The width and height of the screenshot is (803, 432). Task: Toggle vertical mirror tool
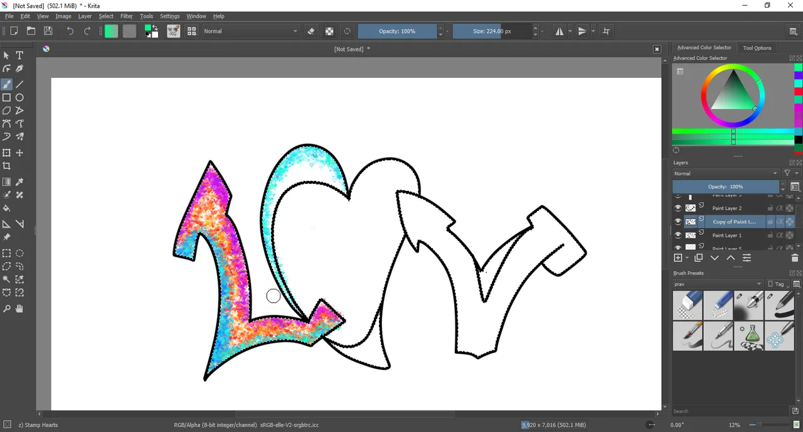pyautogui.click(x=582, y=31)
